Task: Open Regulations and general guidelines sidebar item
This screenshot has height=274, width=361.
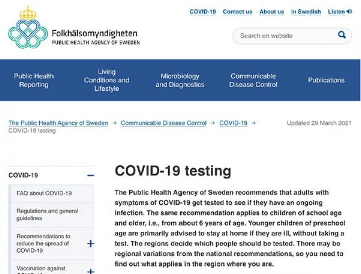Action: [x=47, y=215]
